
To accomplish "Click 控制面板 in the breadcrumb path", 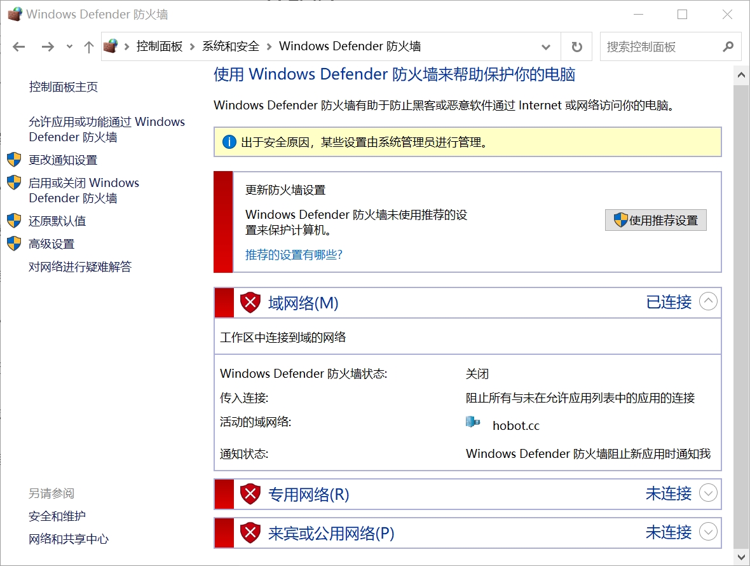I will 159,46.
